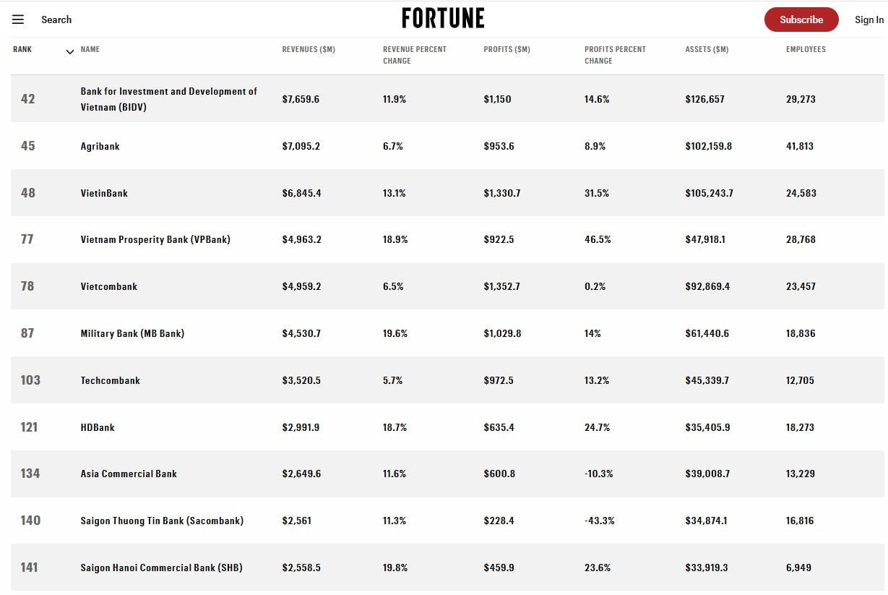Click rank number 103

30,380
